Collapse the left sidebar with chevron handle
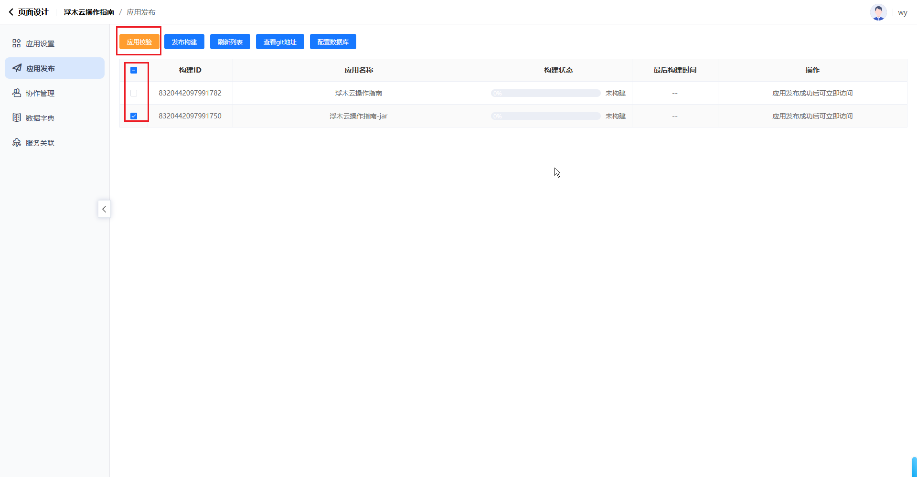Image resolution: width=917 pixels, height=477 pixels. [x=104, y=209]
